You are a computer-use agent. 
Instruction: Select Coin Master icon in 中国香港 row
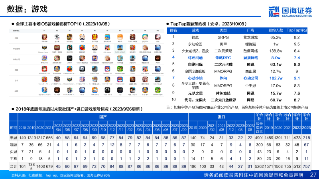[x=107, y=48]
